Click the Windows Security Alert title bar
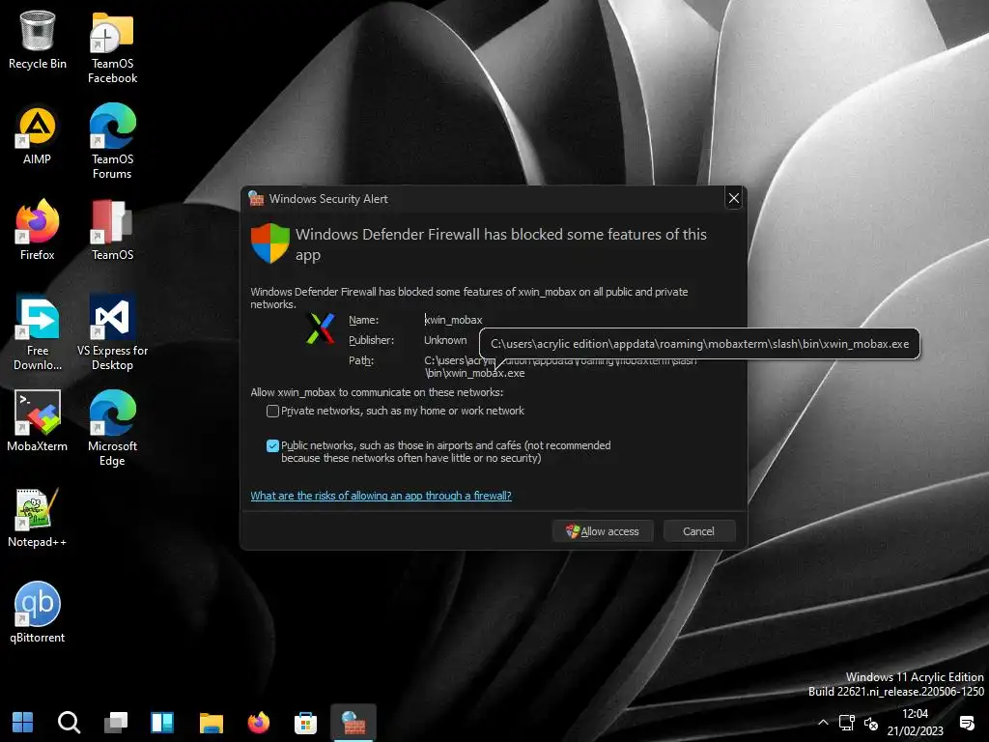 tap(483, 199)
